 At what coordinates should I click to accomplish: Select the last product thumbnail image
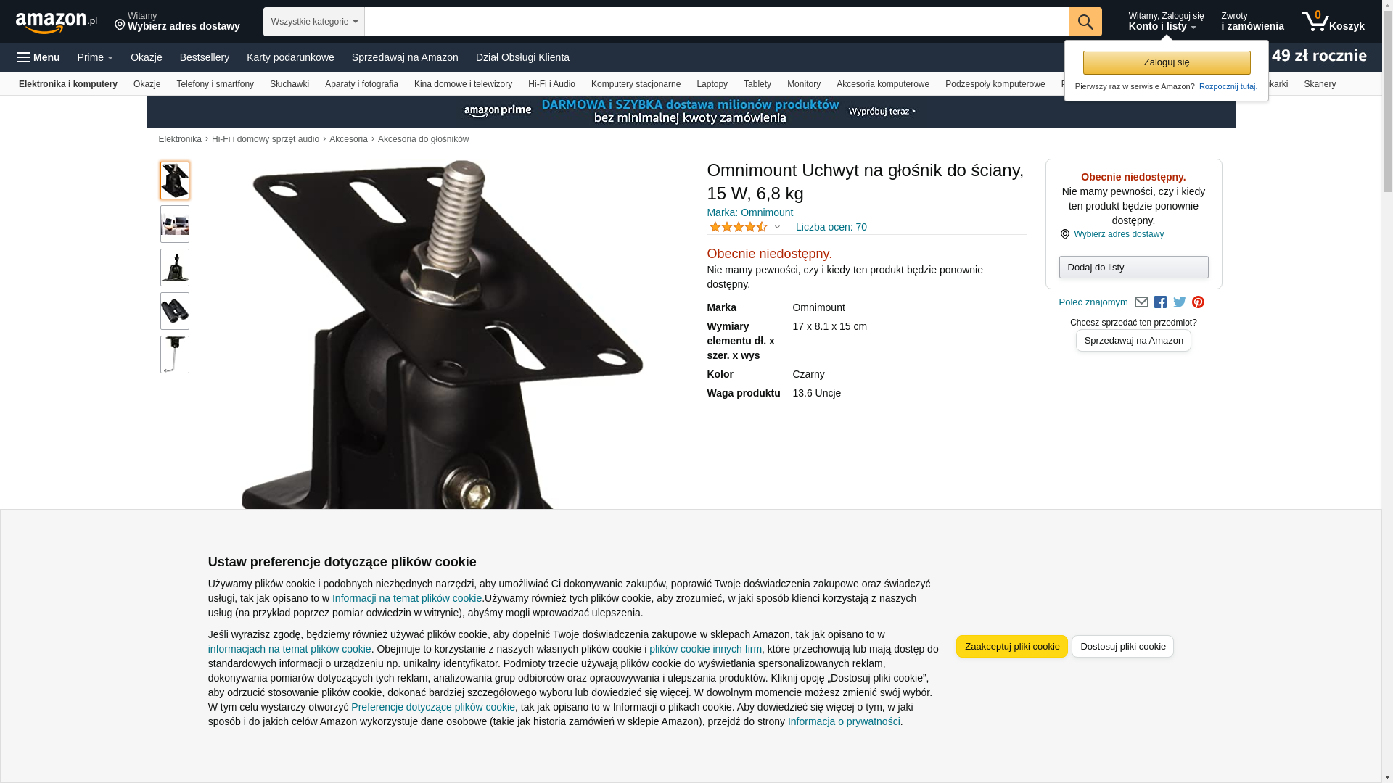(x=175, y=355)
